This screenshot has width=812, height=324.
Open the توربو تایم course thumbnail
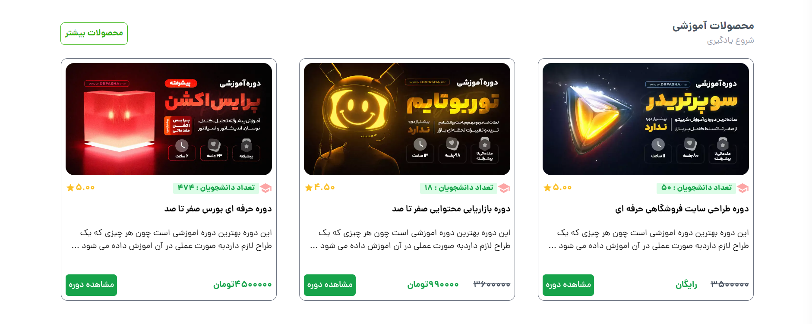[407, 119]
